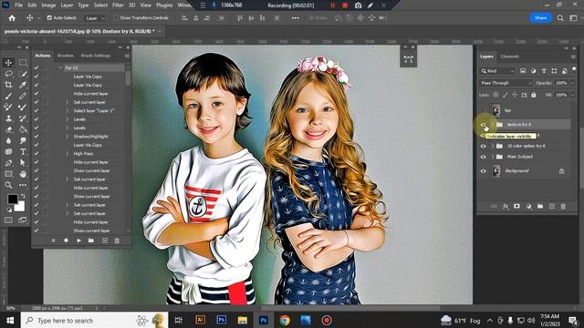Add layer style with the fx icon
Viewport: 584px width, 328px height.
click(506, 207)
